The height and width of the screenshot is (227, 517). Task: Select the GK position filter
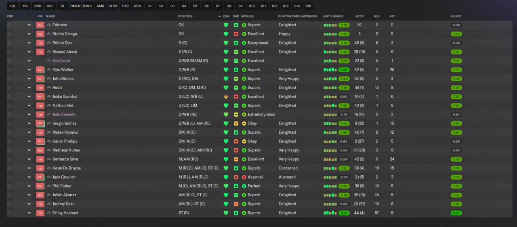click(13, 6)
